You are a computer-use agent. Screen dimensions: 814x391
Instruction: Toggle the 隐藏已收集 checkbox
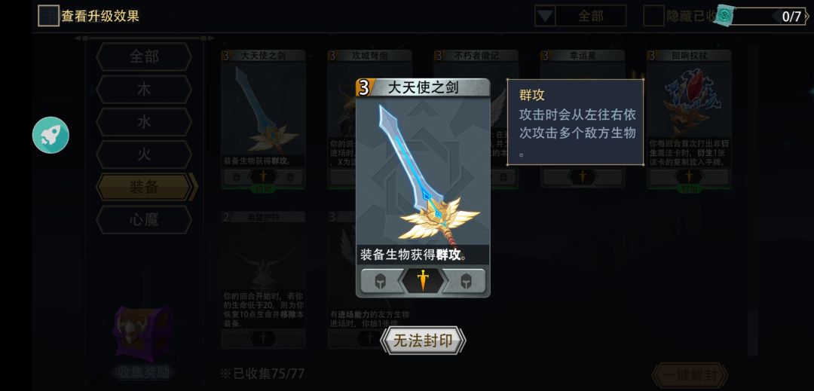coord(653,16)
